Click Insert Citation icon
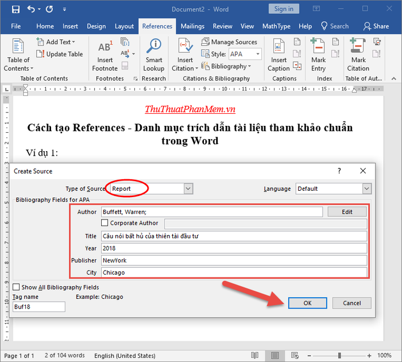The image size is (402, 362). pyautogui.click(x=185, y=46)
